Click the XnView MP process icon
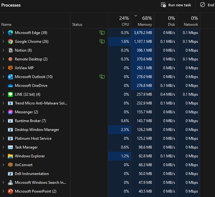Image resolution: width=215 pixels, height=197 pixels. [10, 68]
